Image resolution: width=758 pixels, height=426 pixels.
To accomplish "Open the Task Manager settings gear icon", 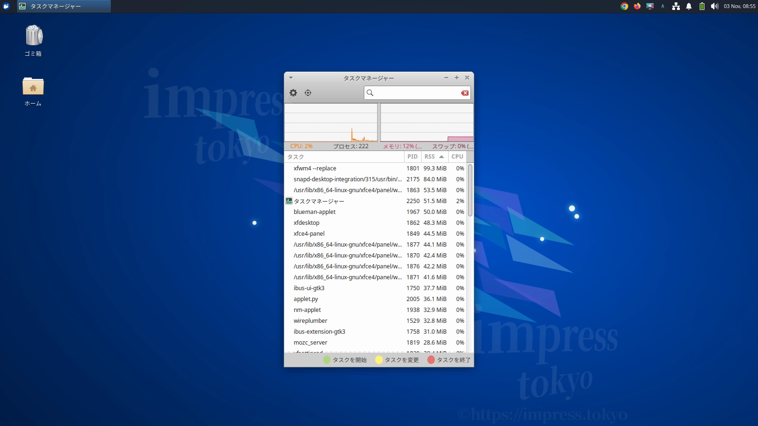I will click(293, 93).
